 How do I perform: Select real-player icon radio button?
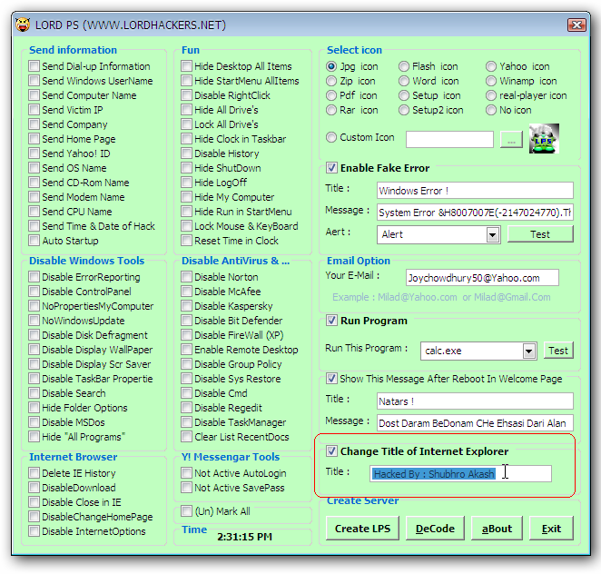[x=491, y=95]
